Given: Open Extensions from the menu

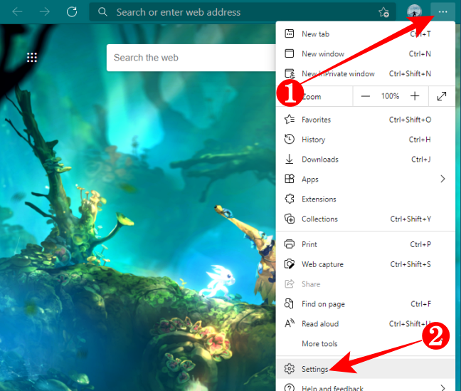Looking at the screenshot, I should (x=319, y=199).
